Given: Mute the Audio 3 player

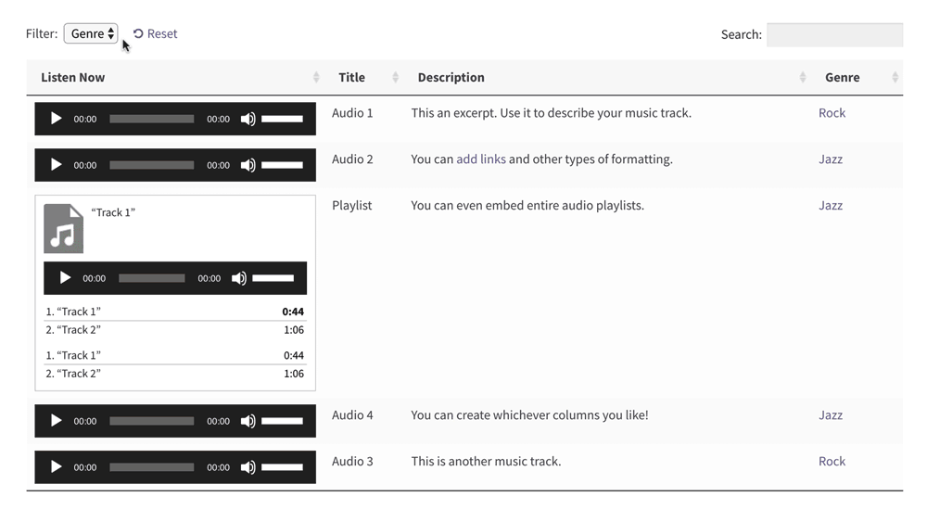Looking at the screenshot, I should click(x=248, y=467).
